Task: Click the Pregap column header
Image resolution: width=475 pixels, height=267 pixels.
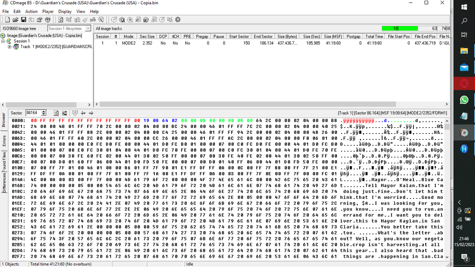Action: click(202, 37)
